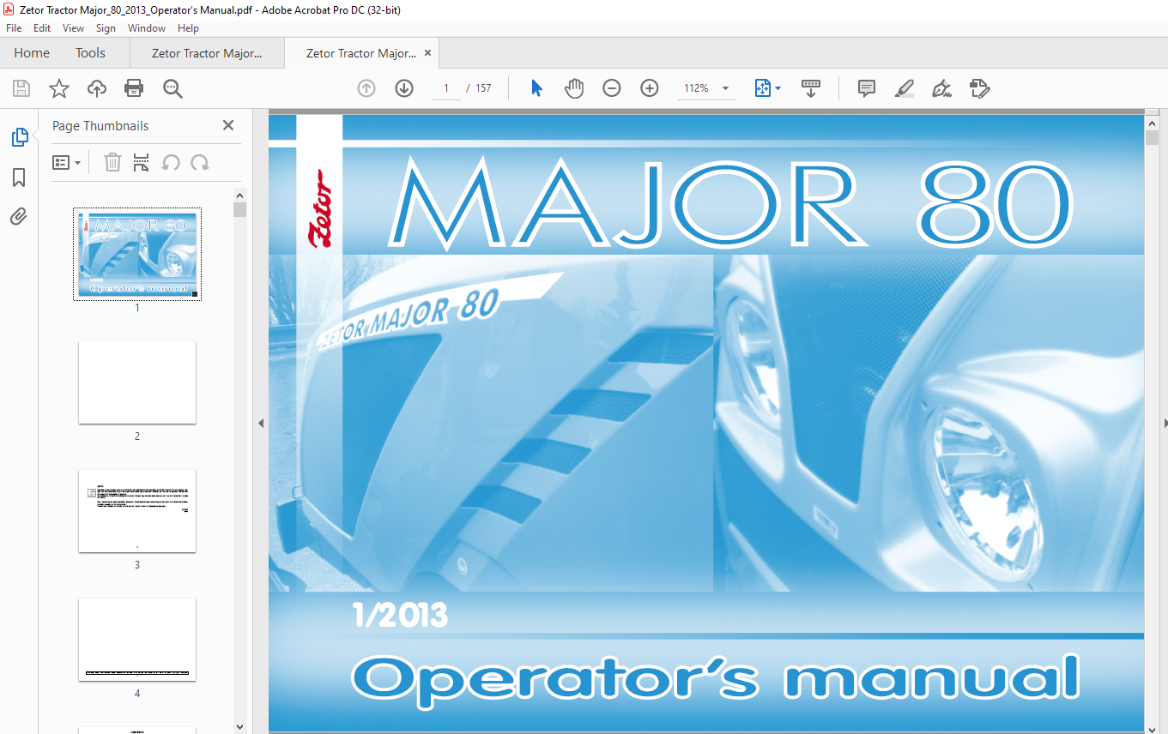1168x734 pixels.
Task: Select page 1 thumbnail
Action: click(x=137, y=254)
